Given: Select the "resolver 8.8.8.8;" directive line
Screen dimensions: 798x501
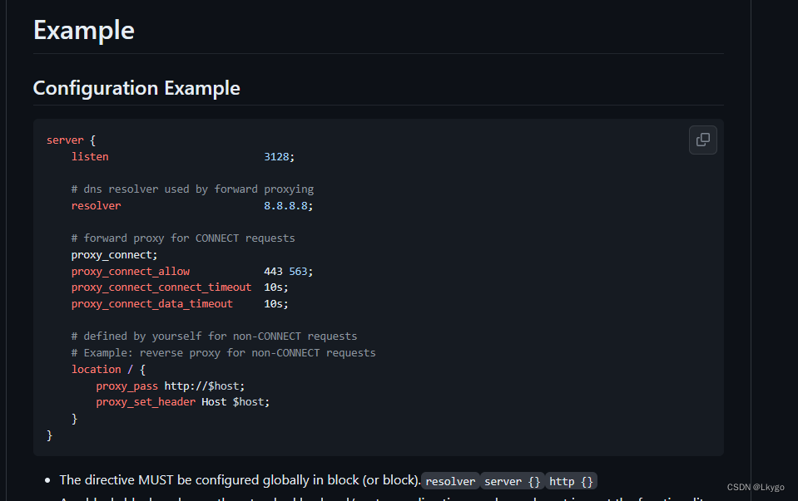Looking at the screenshot, I should pos(191,205).
